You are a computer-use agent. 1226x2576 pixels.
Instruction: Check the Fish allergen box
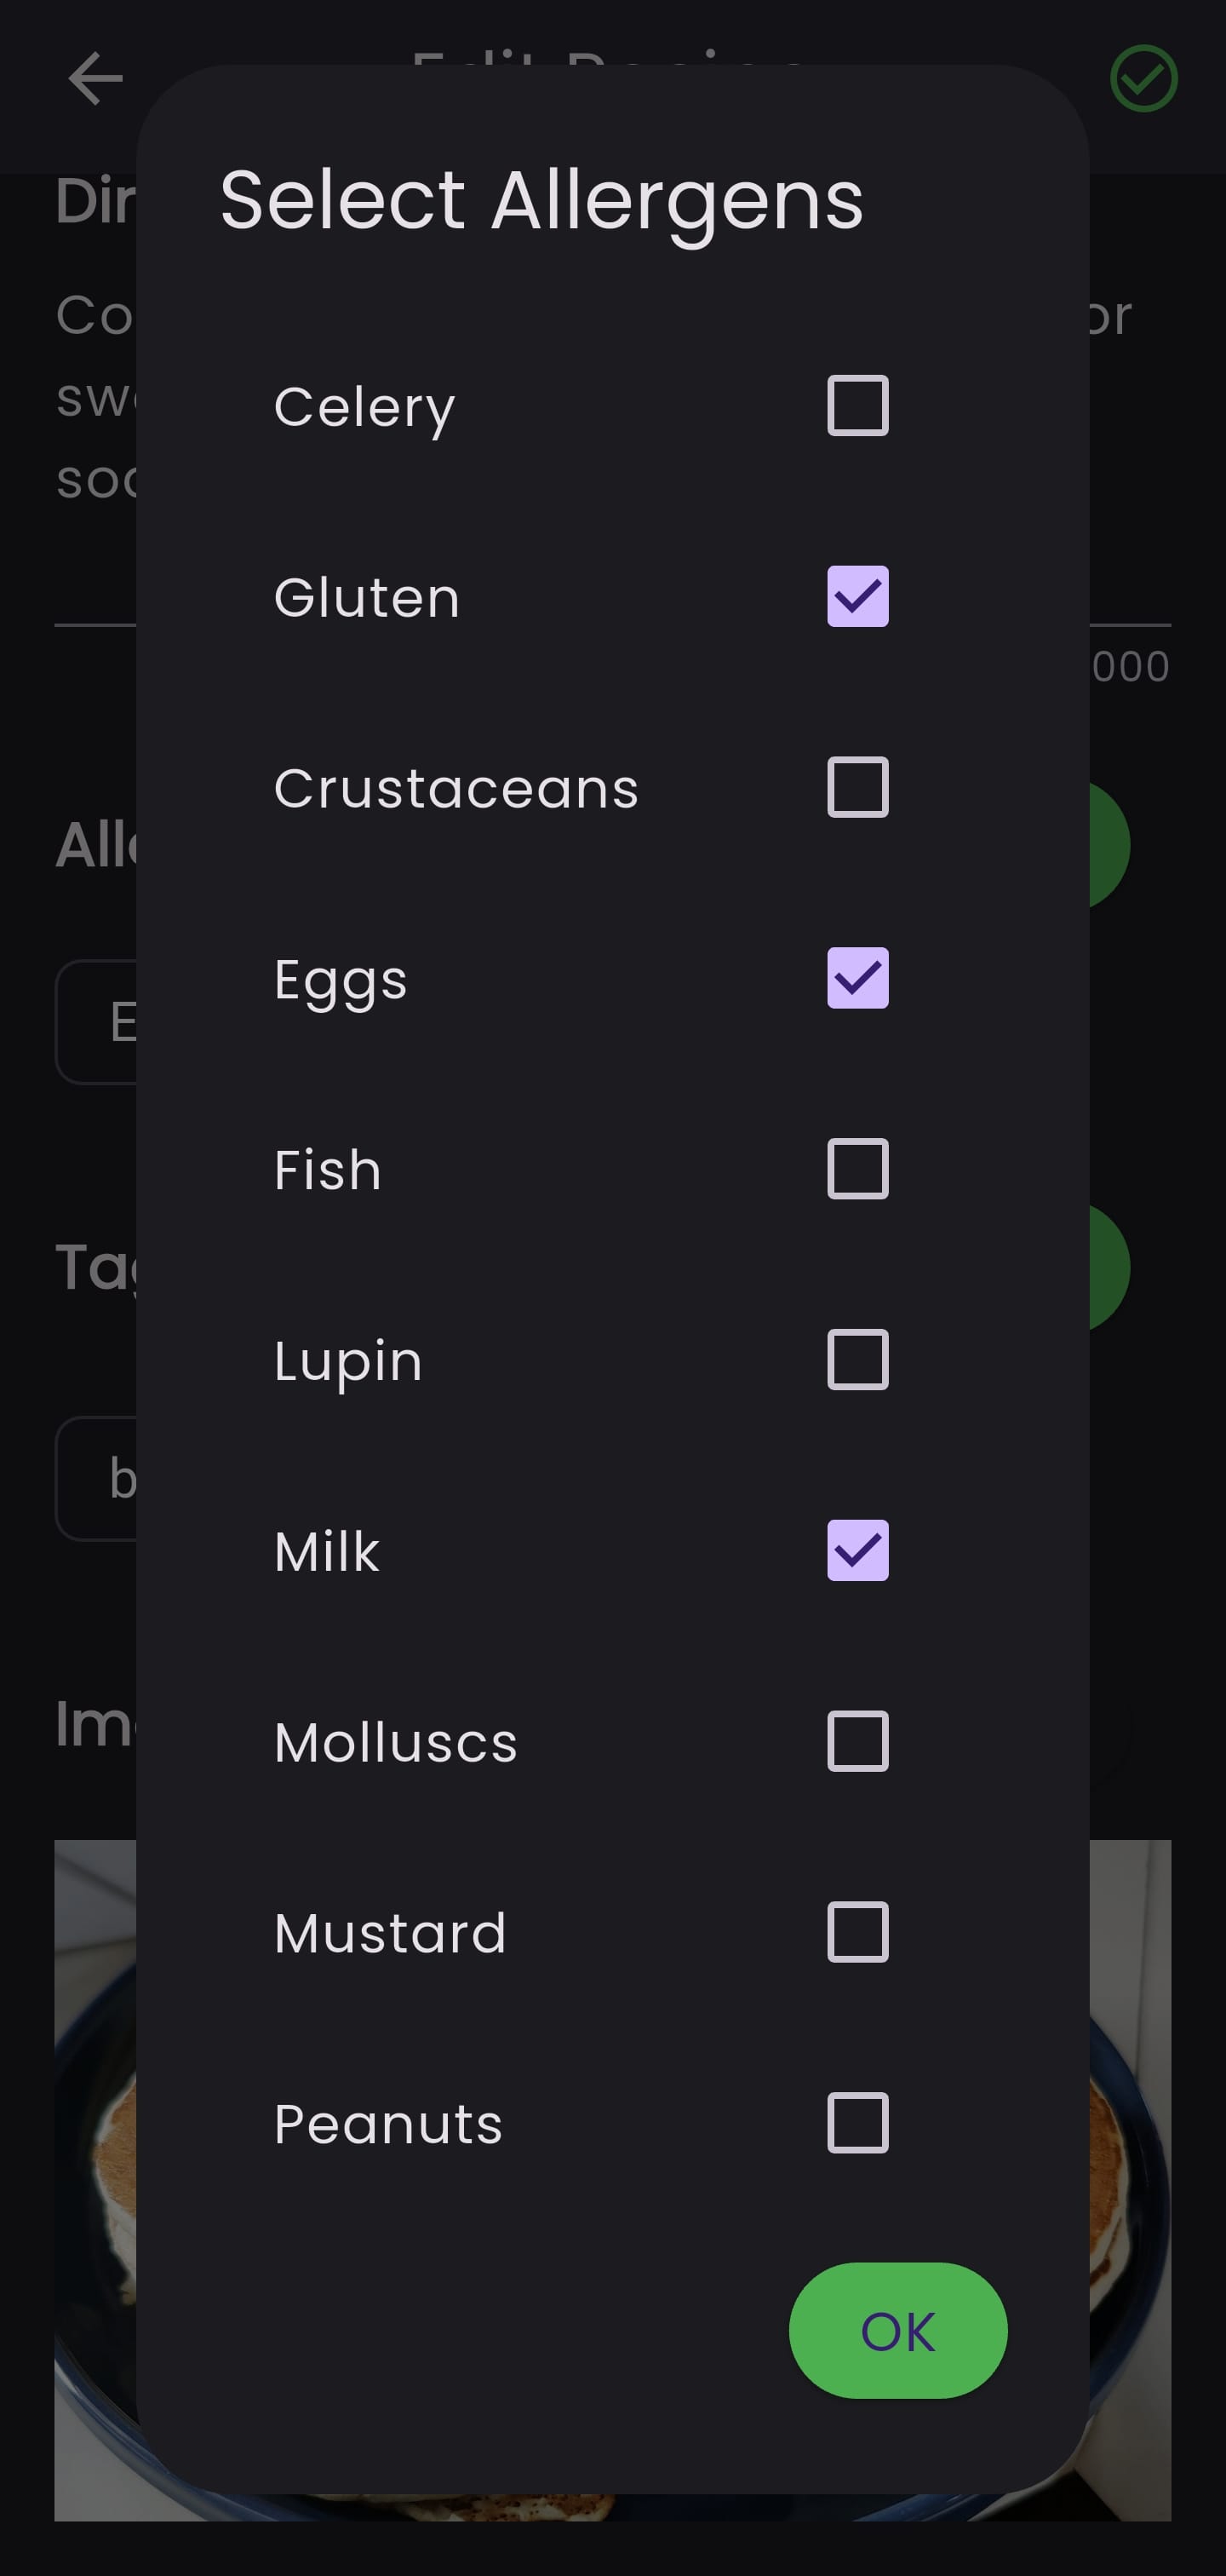857,1169
